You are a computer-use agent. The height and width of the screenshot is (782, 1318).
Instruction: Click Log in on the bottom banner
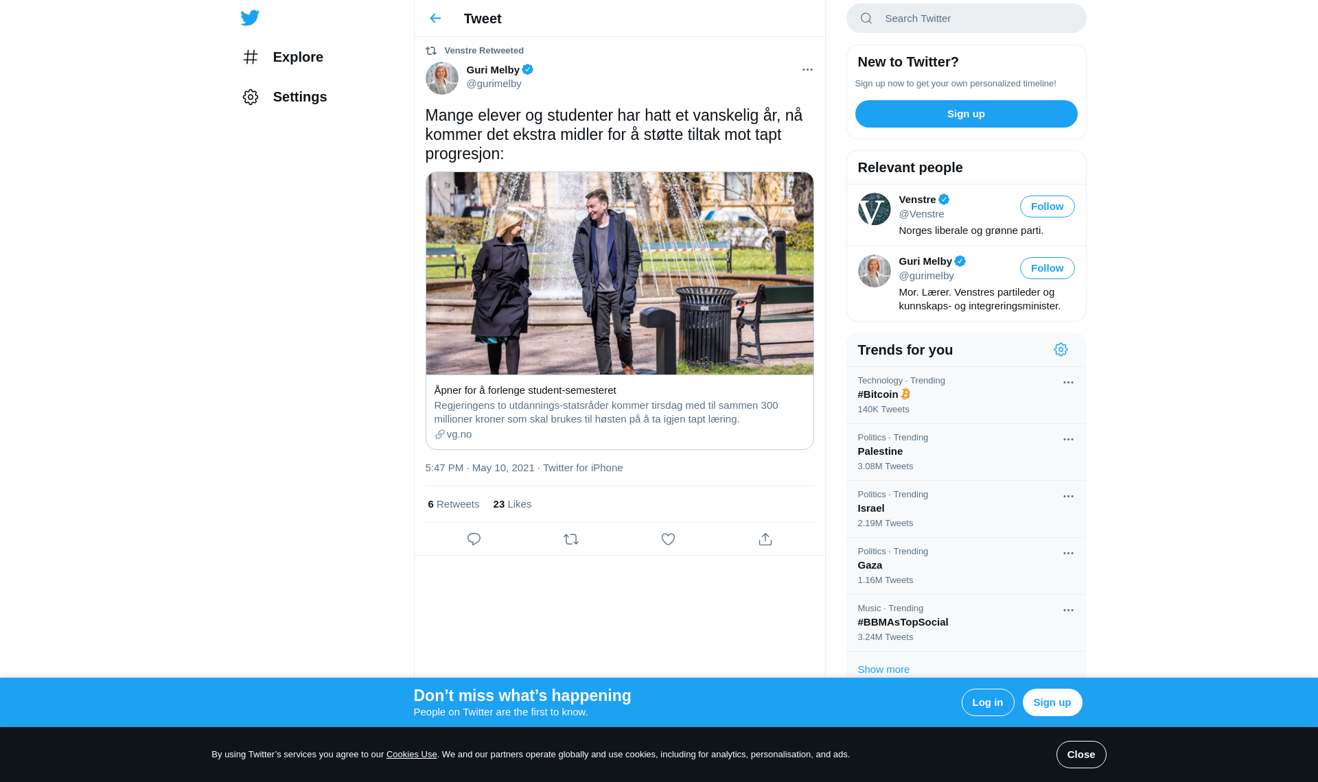click(x=987, y=702)
